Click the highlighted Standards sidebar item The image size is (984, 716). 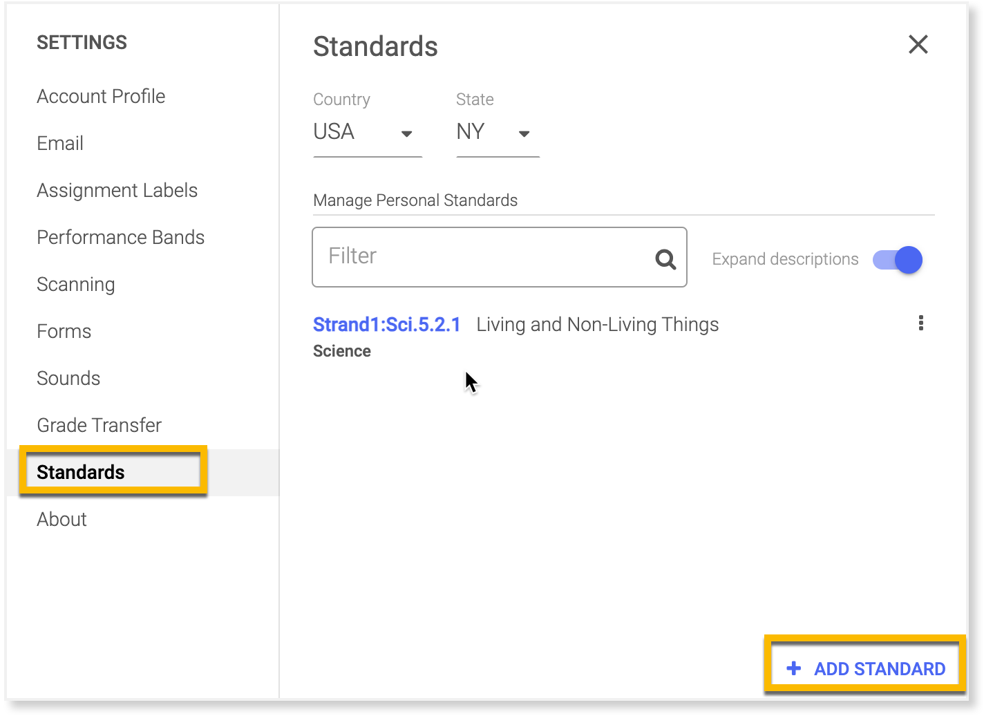pos(81,472)
